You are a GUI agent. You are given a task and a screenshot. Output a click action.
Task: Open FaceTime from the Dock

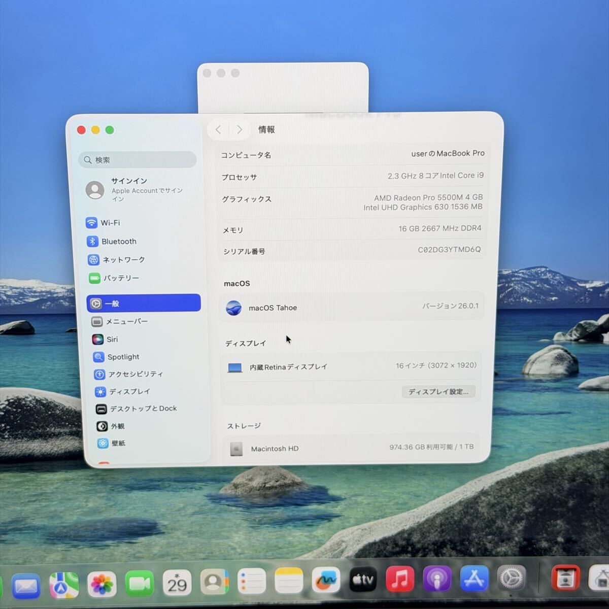coord(140,584)
